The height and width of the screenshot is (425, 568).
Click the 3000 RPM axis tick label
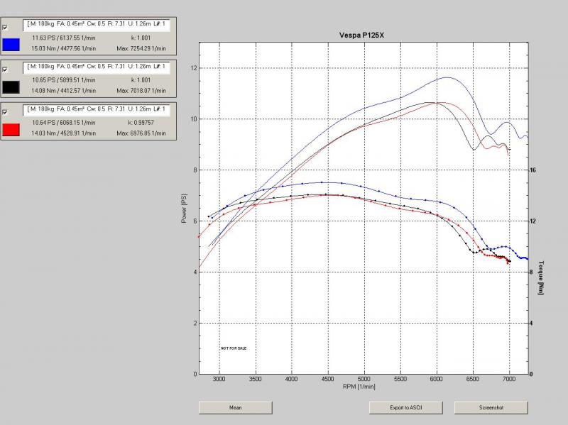[x=219, y=379]
